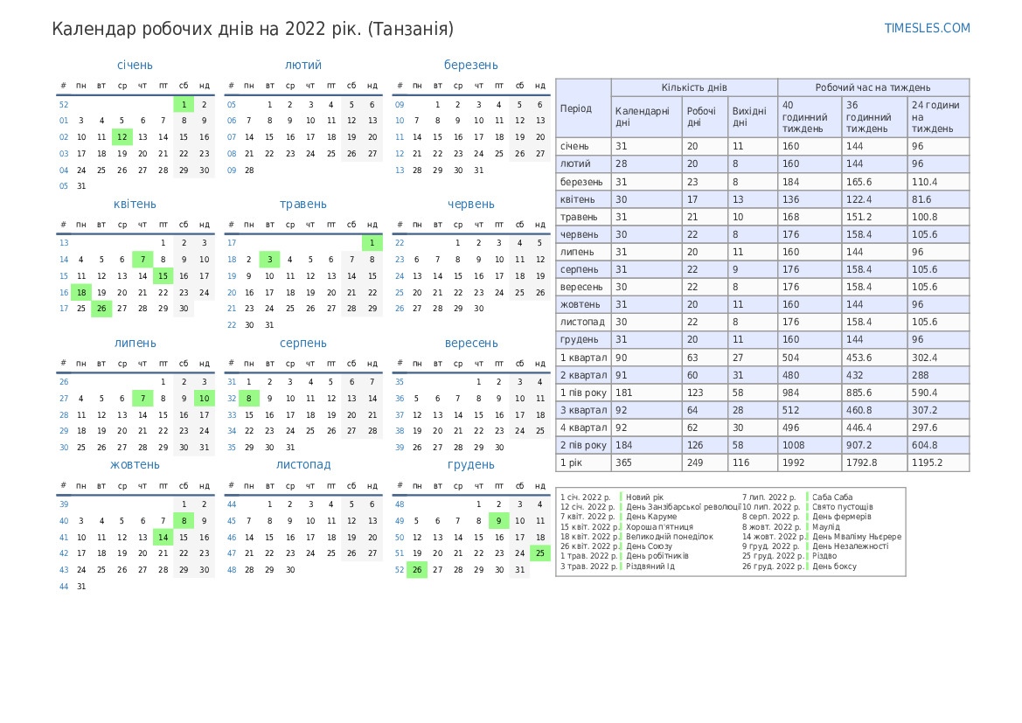This screenshot has width=1022, height=723.
Task: Open the березень calendar heading
Action: (471, 65)
